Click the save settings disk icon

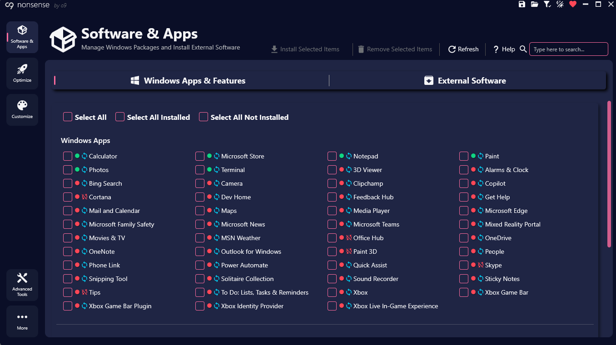click(522, 4)
